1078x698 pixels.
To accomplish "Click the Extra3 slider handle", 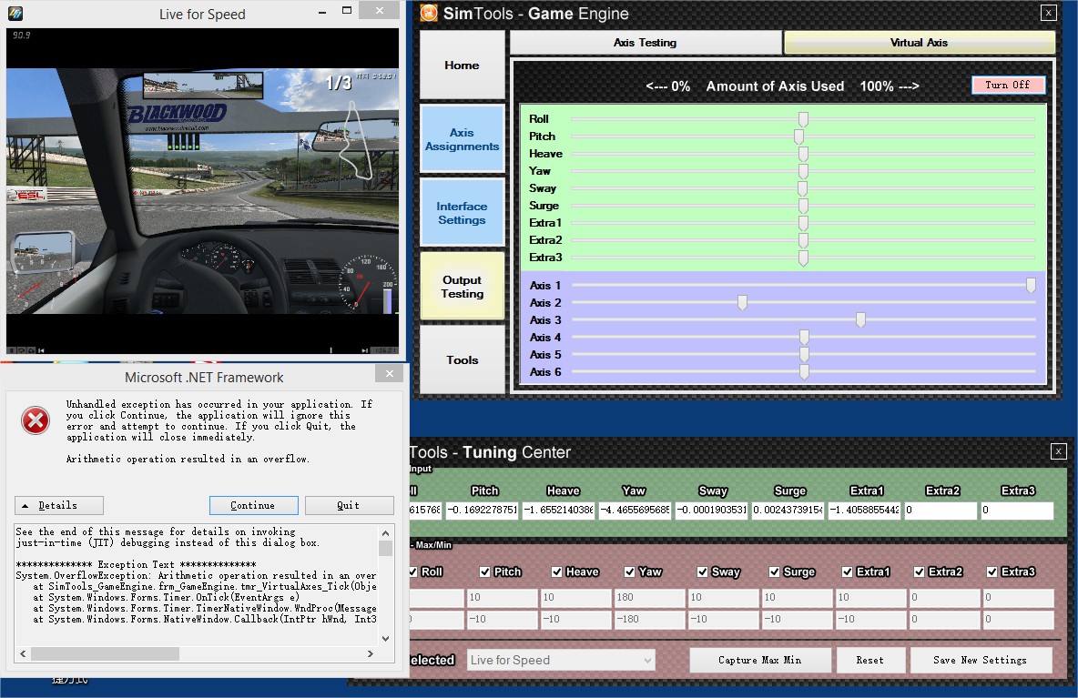I will tap(803, 258).
